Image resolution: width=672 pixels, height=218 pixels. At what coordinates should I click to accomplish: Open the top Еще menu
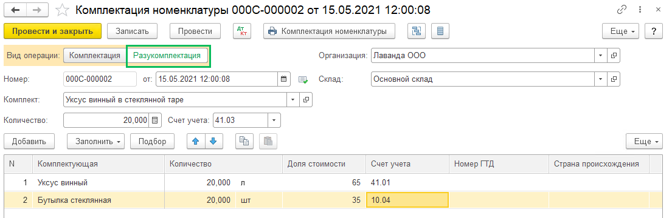point(620,31)
